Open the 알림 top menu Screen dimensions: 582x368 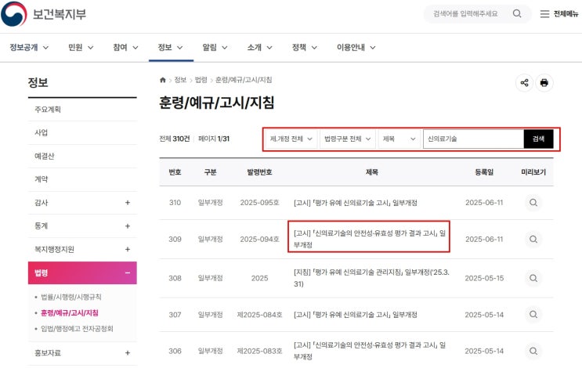pos(215,48)
